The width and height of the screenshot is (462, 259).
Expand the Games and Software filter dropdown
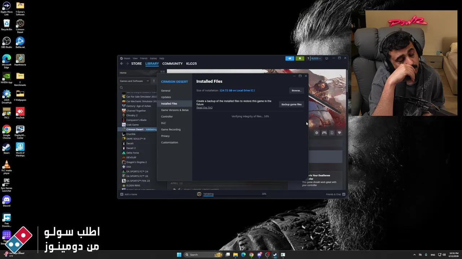[x=134, y=81]
